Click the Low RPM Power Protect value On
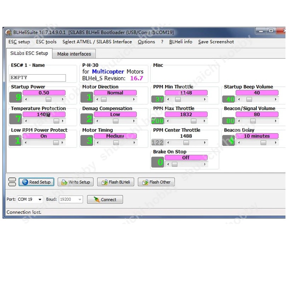This screenshot has height=289, width=289. [x=44, y=136]
